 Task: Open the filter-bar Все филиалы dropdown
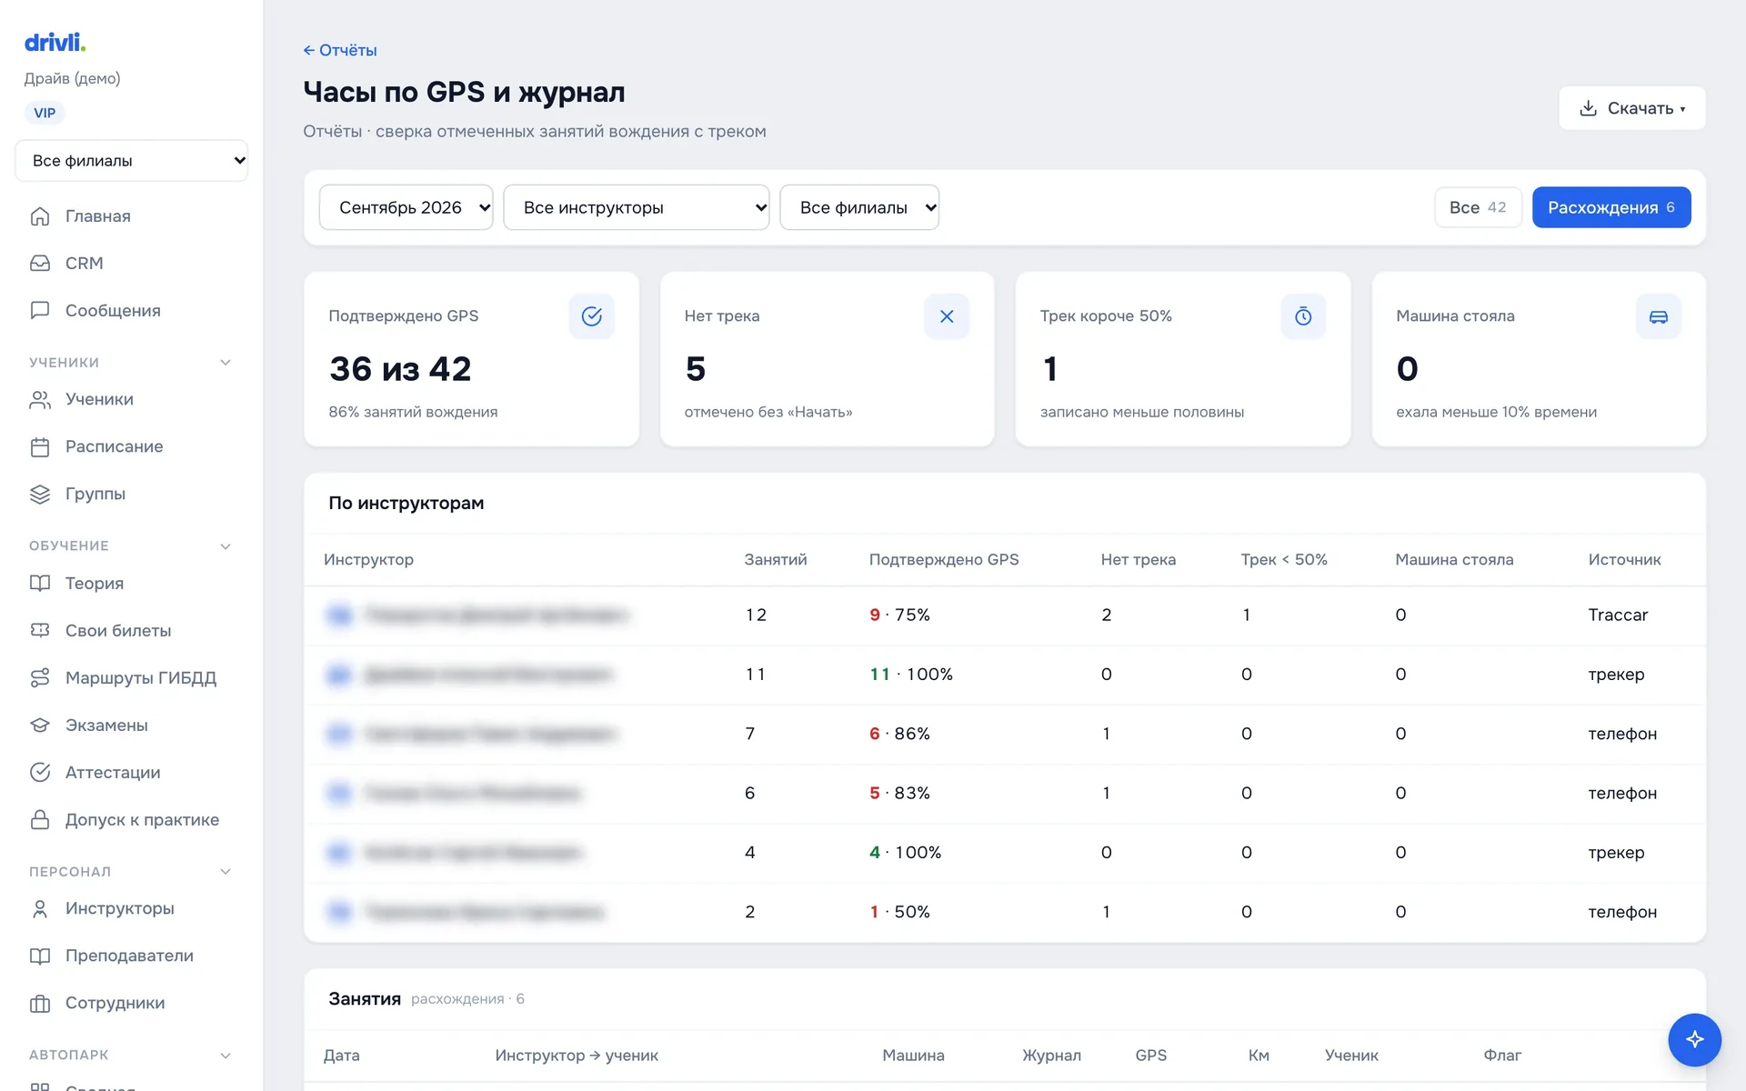pos(859,207)
